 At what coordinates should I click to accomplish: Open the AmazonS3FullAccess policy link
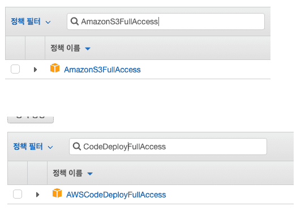click(102, 70)
